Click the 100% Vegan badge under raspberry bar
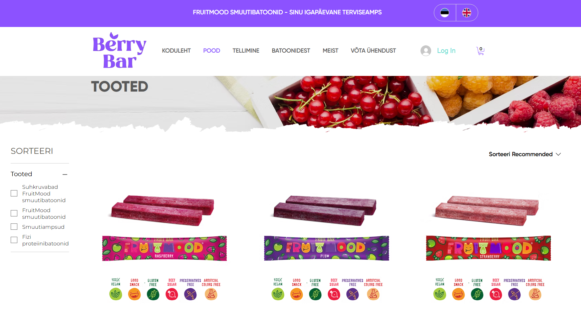The width and height of the screenshot is (581, 317). coord(115,289)
